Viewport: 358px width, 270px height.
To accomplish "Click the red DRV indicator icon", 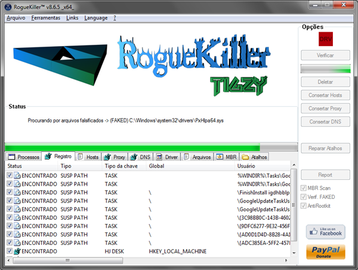I will 326,39.
